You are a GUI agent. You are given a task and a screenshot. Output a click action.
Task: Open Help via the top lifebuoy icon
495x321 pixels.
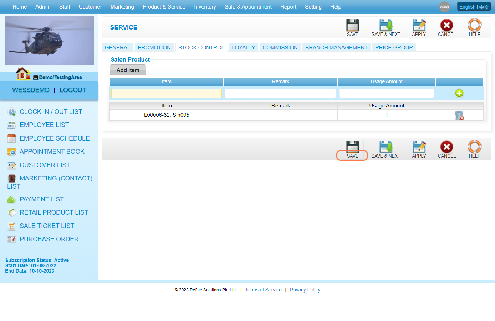point(475,25)
